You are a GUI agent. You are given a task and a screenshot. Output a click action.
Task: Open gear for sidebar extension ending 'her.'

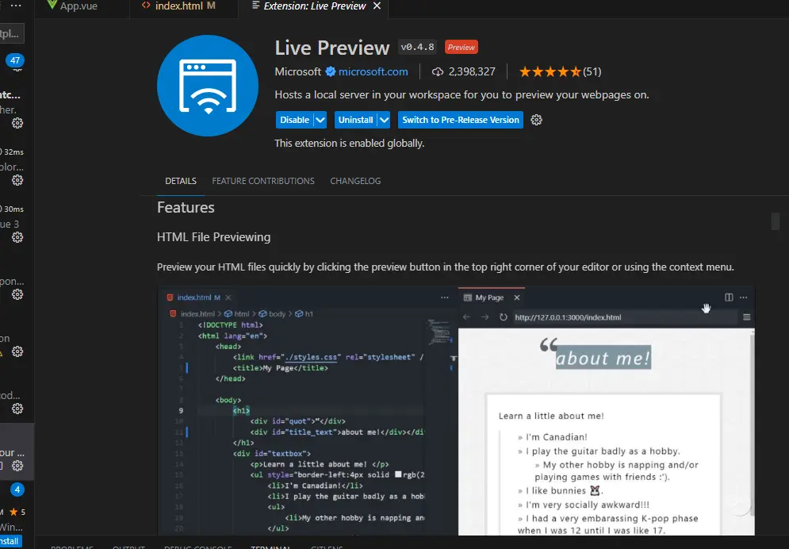pyautogui.click(x=17, y=123)
